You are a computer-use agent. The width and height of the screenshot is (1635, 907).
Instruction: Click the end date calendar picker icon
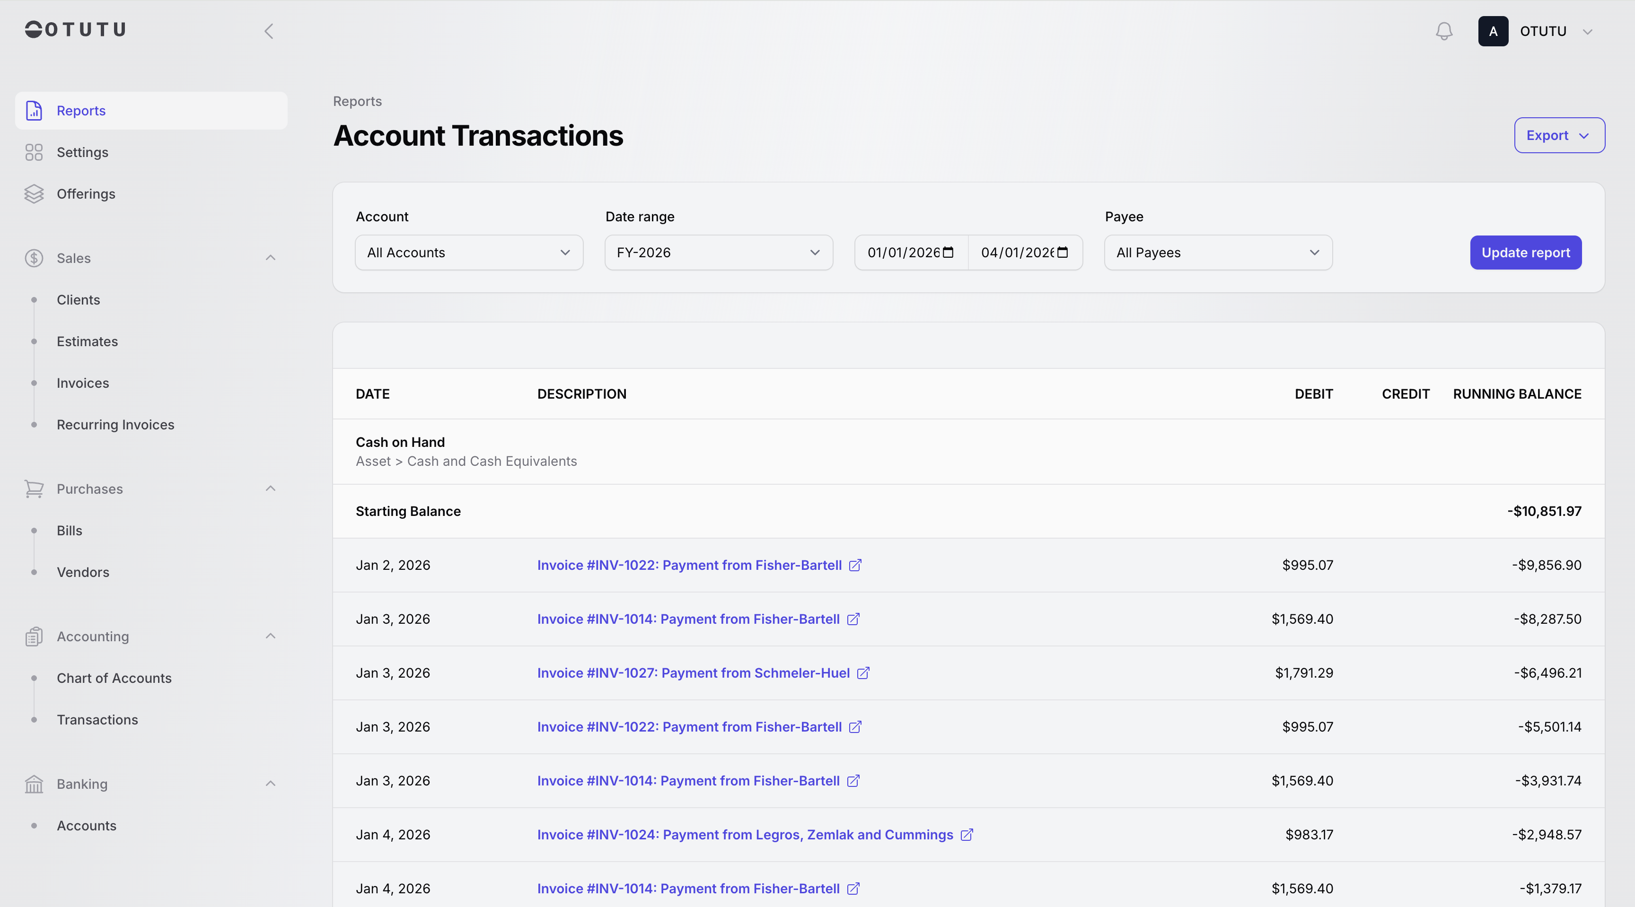point(1063,253)
